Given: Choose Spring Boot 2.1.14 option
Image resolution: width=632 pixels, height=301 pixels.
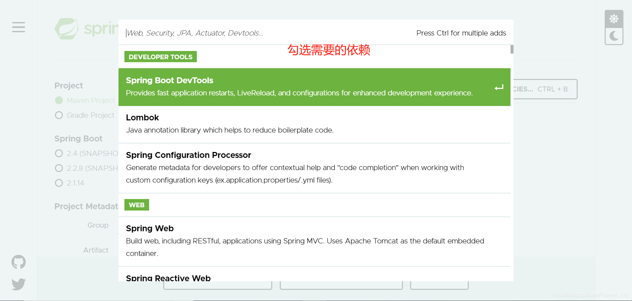Looking at the screenshot, I should (x=59, y=183).
